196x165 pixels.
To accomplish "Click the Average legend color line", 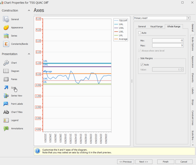I will point(116,39).
